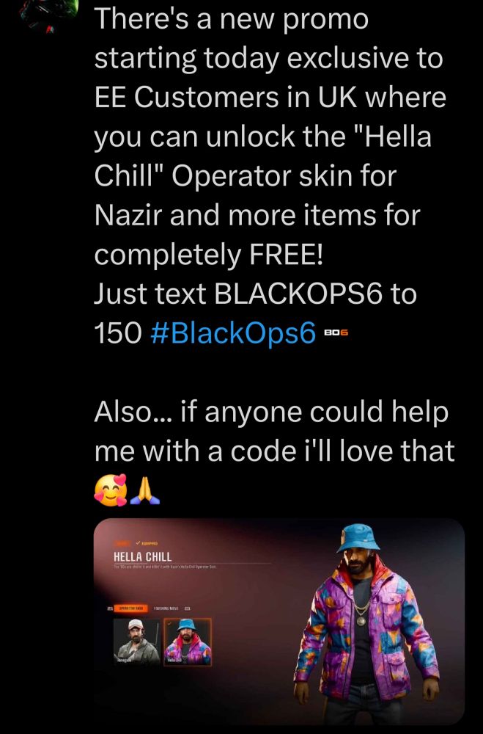Image resolution: width=483 pixels, height=734 pixels.
Task: Click the gold medallion necklace on character
Action: coord(361,621)
